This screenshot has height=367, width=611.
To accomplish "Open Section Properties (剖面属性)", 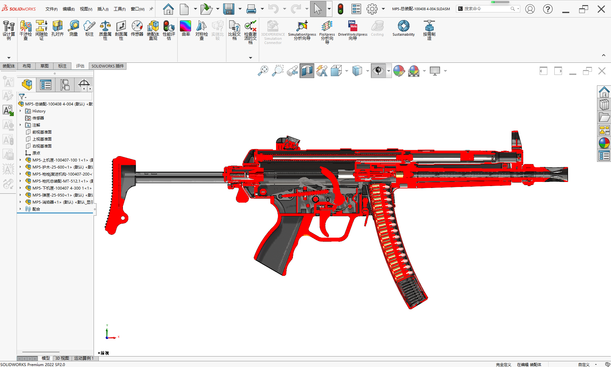I will (x=121, y=30).
